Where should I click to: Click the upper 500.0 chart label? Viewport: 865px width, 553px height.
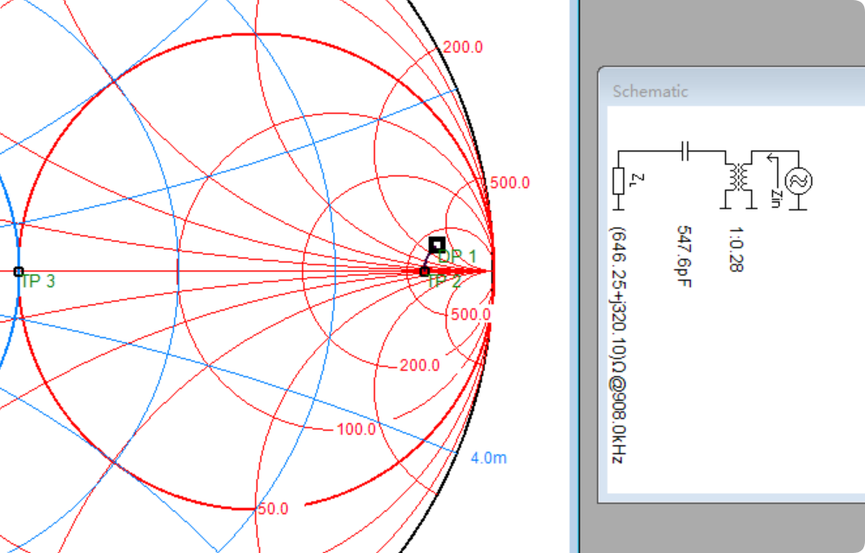(x=509, y=183)
